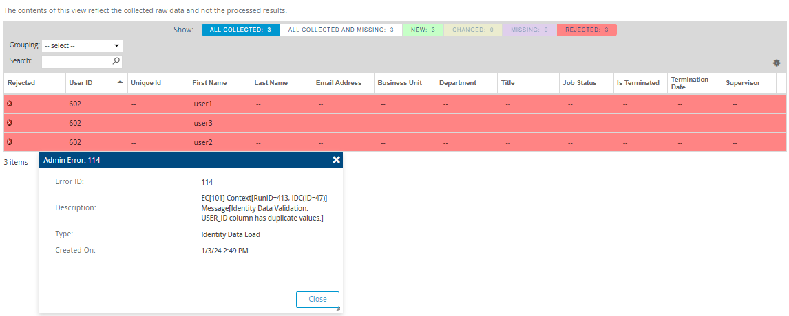This screenshot has height=316, width=789.
Task: Toggle the Rejected records filter
Action: click(587, 30)
